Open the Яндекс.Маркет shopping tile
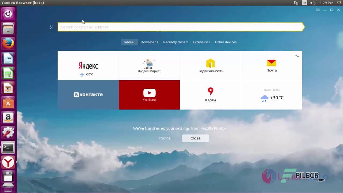Screen dimensions: 343x193 (x=149, y=65)
